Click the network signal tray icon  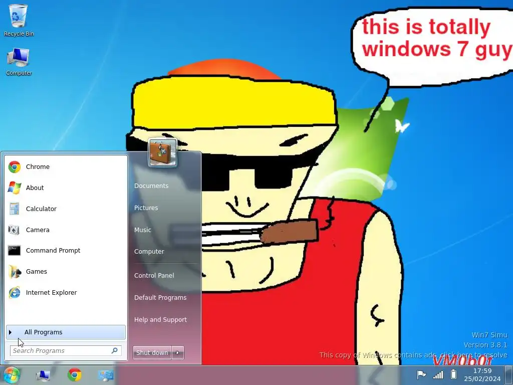438,374
